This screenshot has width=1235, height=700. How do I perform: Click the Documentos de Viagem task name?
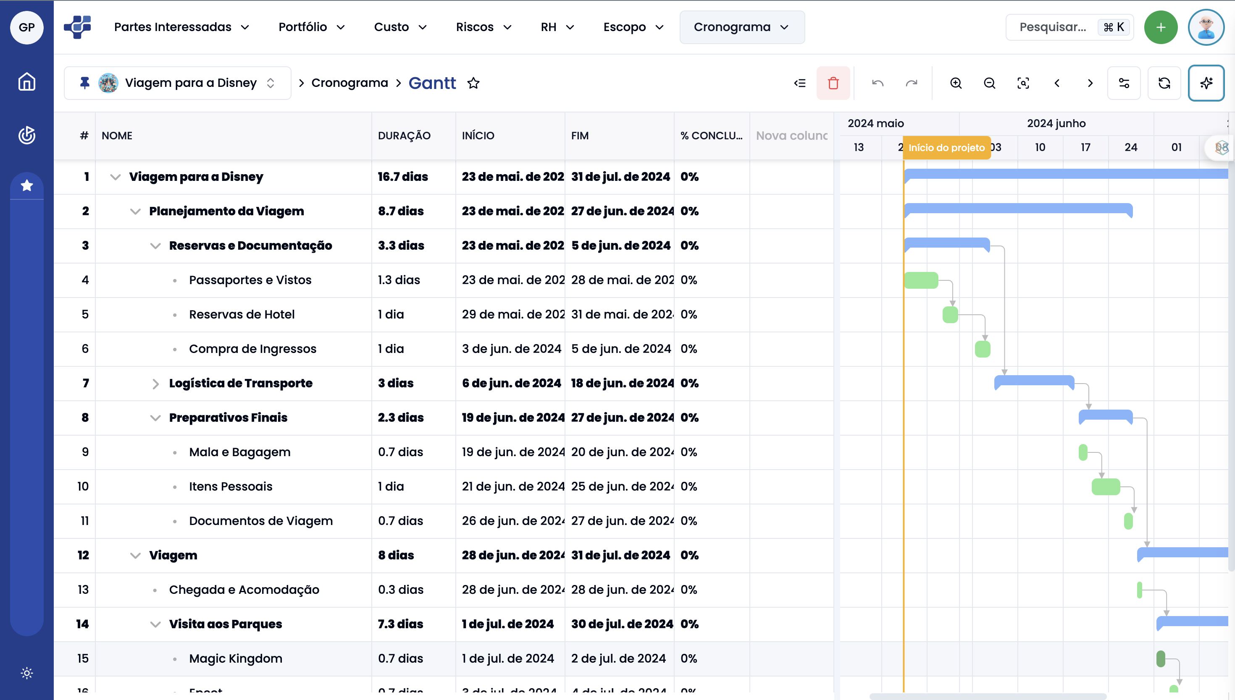(x=261, y=521)
